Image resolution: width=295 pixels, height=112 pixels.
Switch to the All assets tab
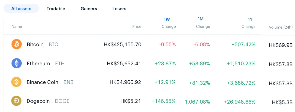pos(21,9)
